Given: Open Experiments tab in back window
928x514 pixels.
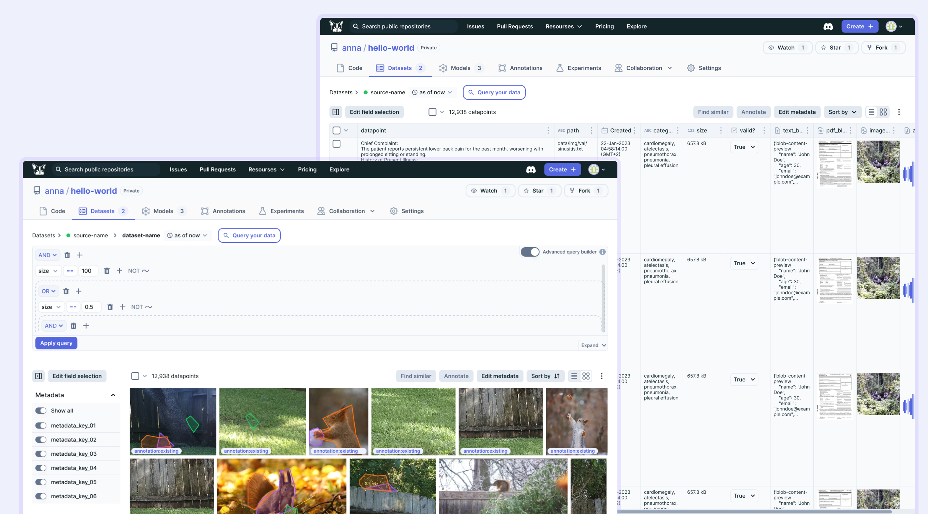Looking at the screenshot, I should click(578, 68).
